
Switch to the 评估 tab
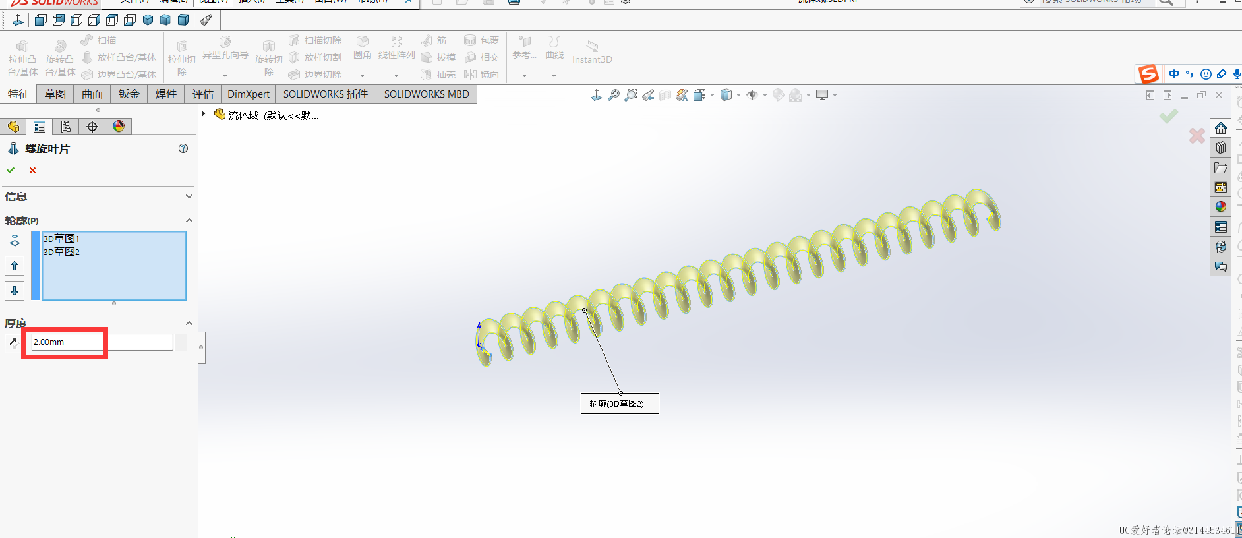point(203,94)
